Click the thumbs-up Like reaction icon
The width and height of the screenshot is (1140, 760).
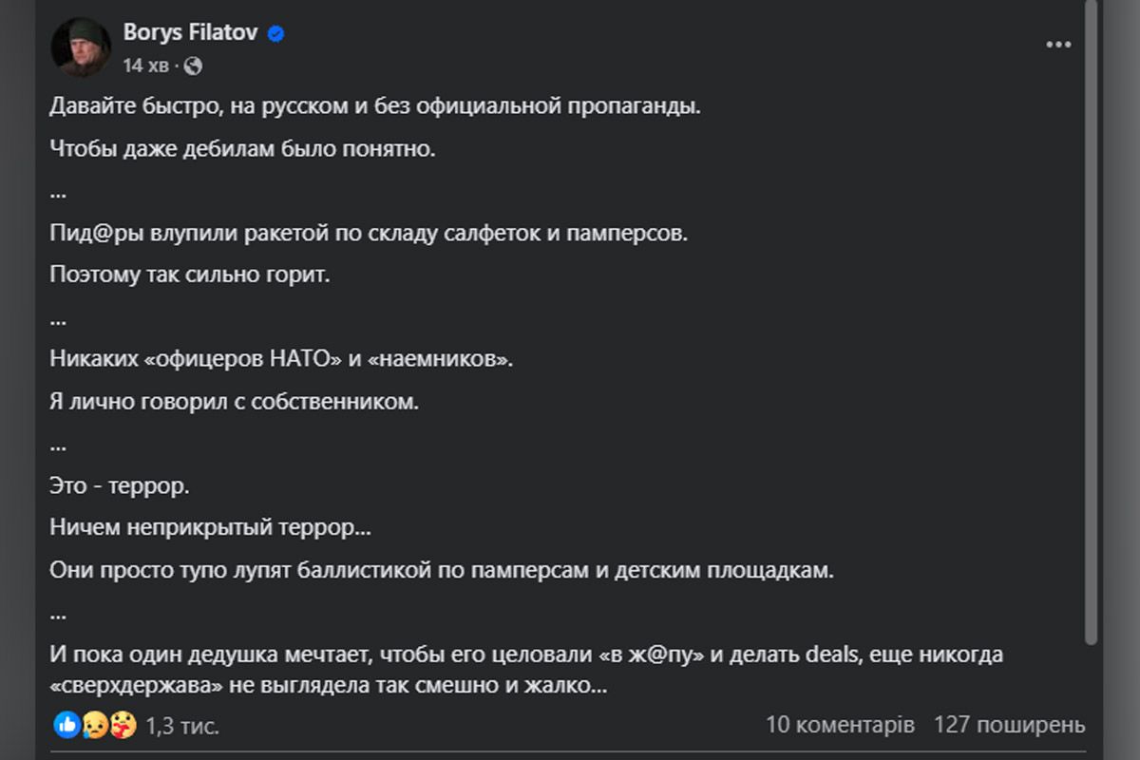66,724
